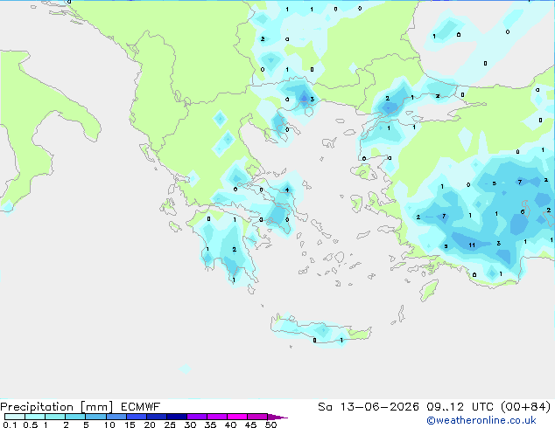The height and width of the screenshot is (428, 555).
Task: Pick the 2–5 mm legend color swatch
Action: tap(75, 417)
